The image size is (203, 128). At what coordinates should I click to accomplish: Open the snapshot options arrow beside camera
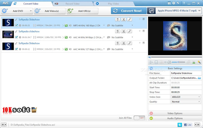pos(165,62)
